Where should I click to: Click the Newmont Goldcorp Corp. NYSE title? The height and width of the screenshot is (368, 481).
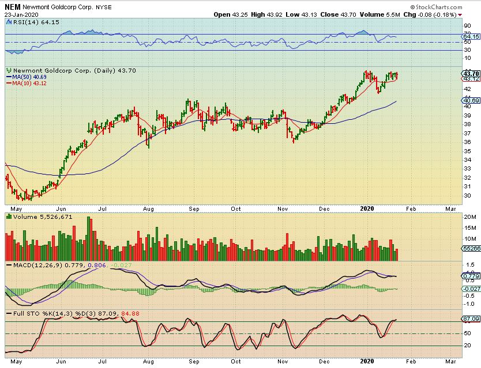point(67,7)
